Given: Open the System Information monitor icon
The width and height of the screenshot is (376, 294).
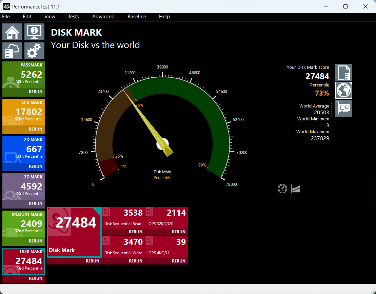Looking at the screenshot, I should tap(34, 32).
